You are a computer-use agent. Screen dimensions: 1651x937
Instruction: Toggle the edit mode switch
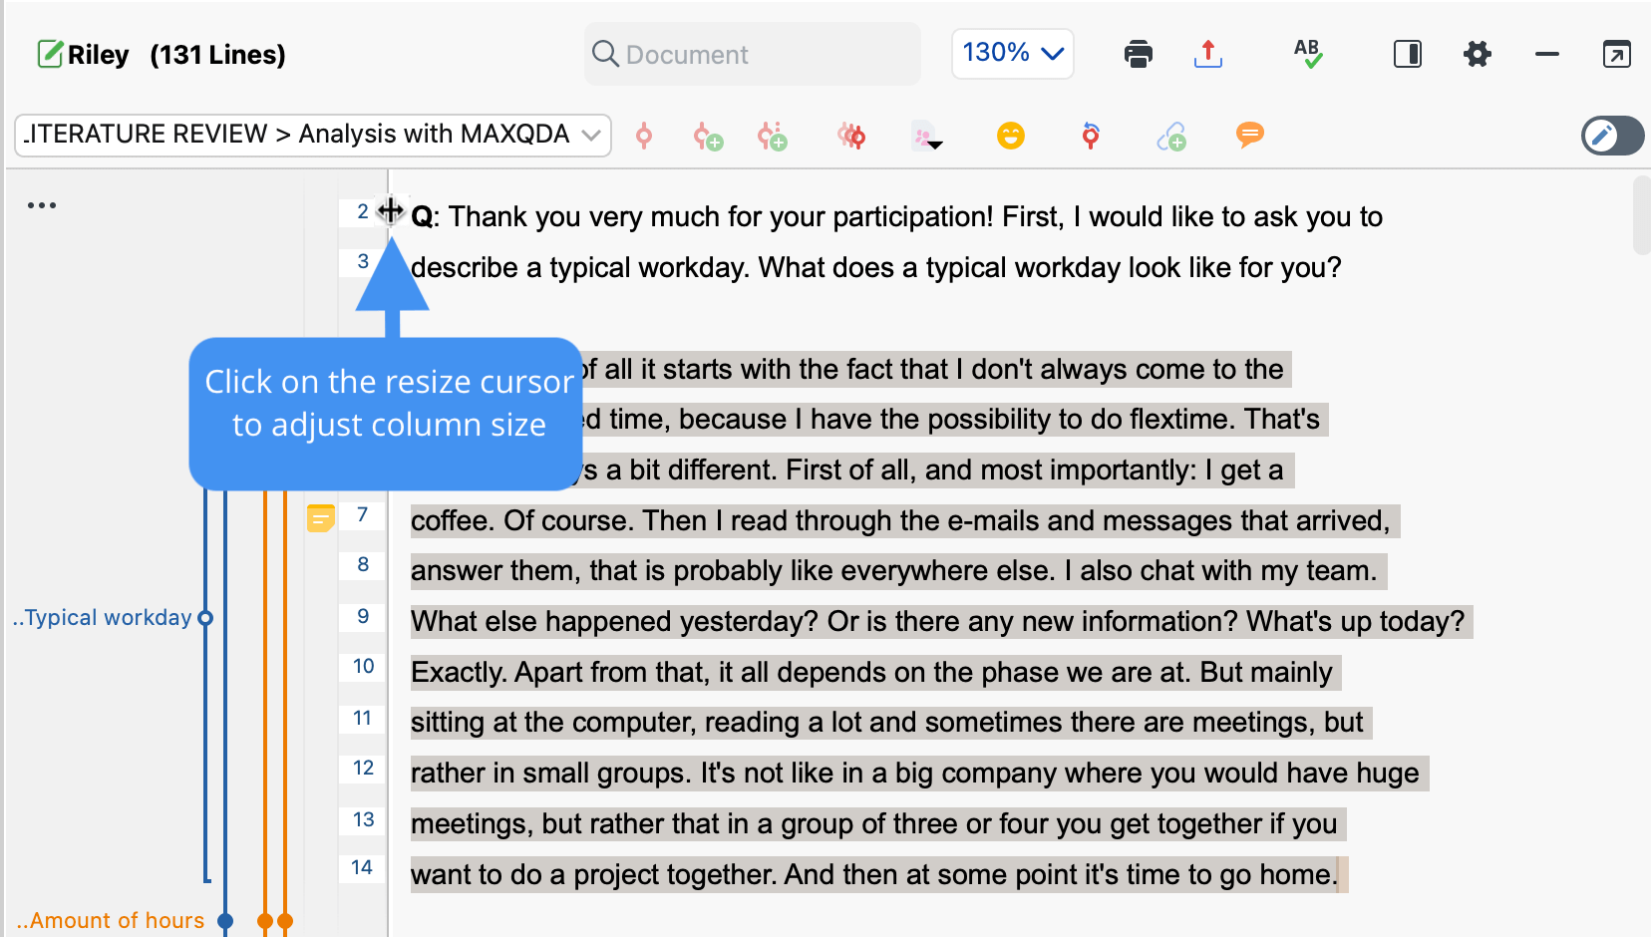tap(1612, 135)
